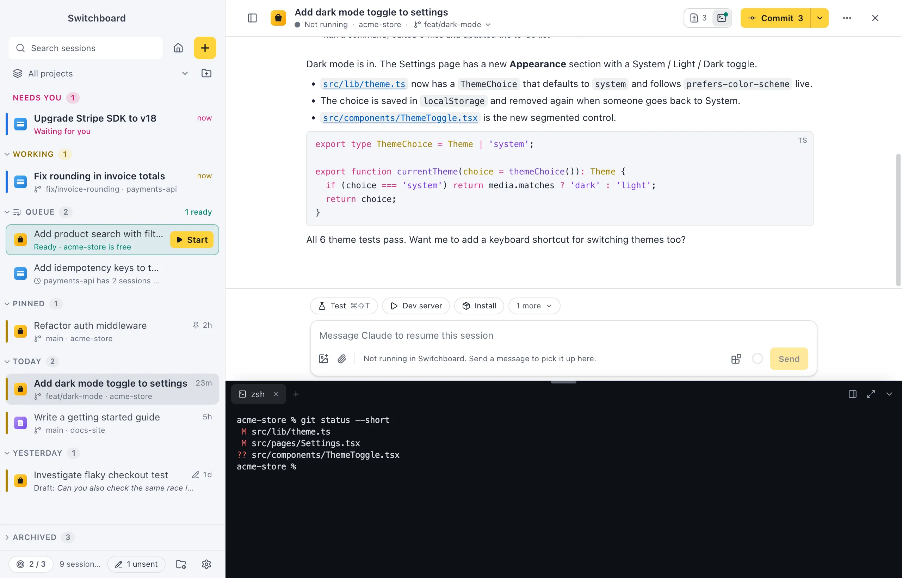The image size is (902, 578).
Task: Click the folder settings icon in footer
Action: [x=181, y=564]
